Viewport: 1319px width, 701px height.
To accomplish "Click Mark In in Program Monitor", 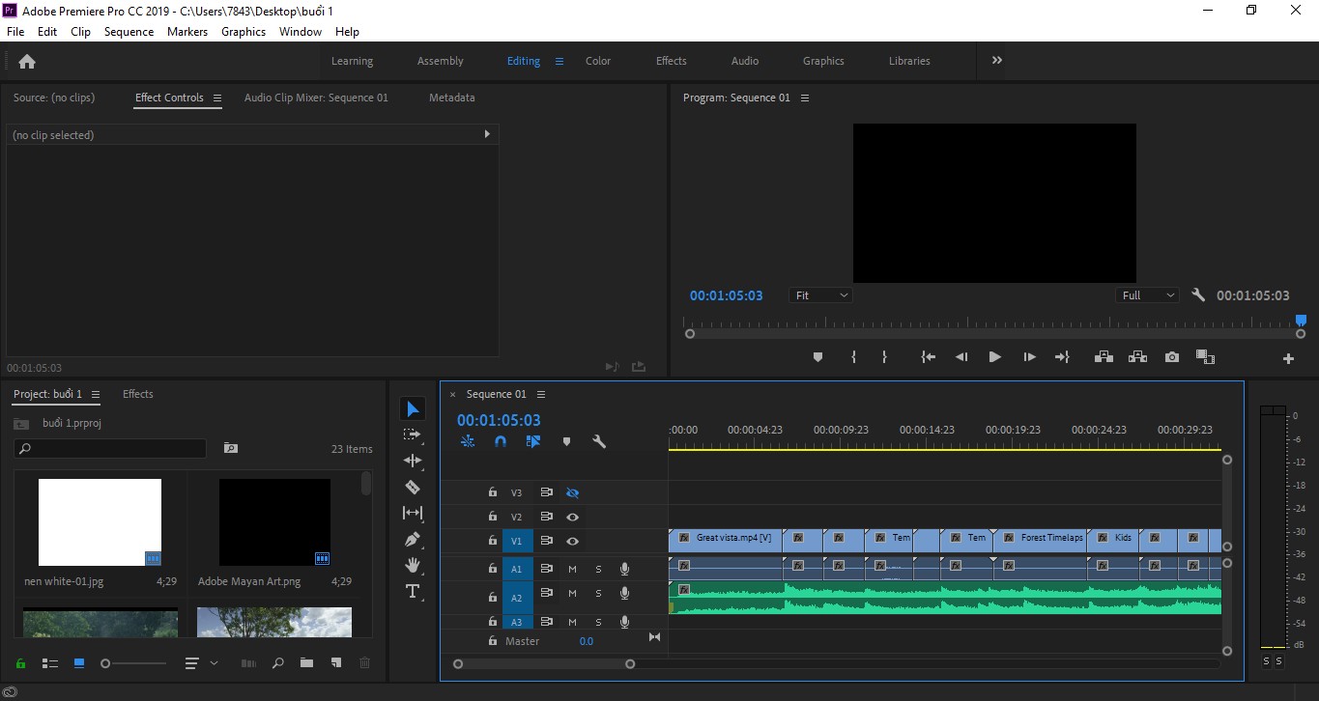I will 853,357.
